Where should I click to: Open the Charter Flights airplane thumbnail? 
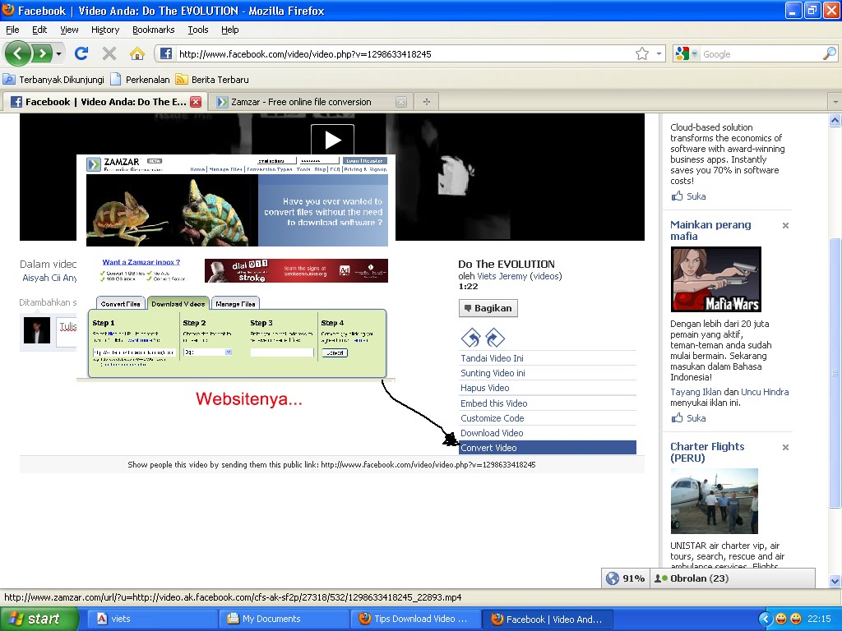(x=715, y=501)
